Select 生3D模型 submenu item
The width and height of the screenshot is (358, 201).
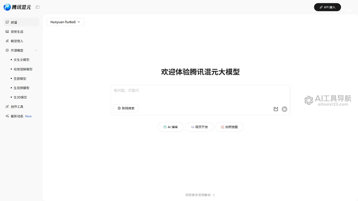coord(20,97)
